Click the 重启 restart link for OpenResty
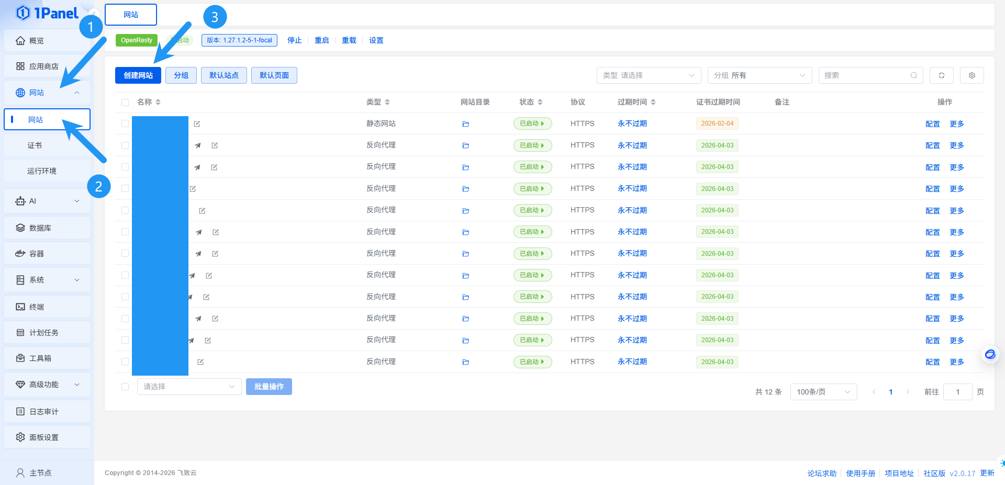 [x=321, y=40]
